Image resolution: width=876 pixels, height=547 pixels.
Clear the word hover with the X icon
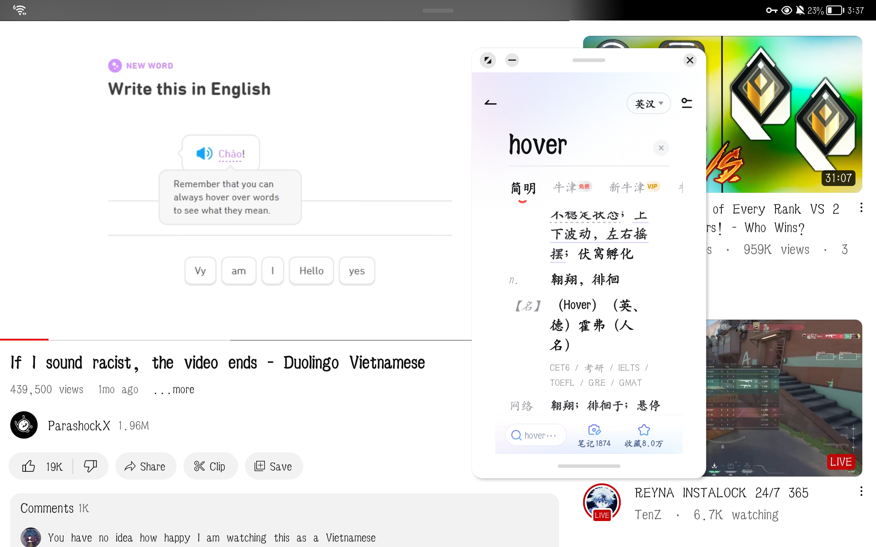[x=661, y=148]
